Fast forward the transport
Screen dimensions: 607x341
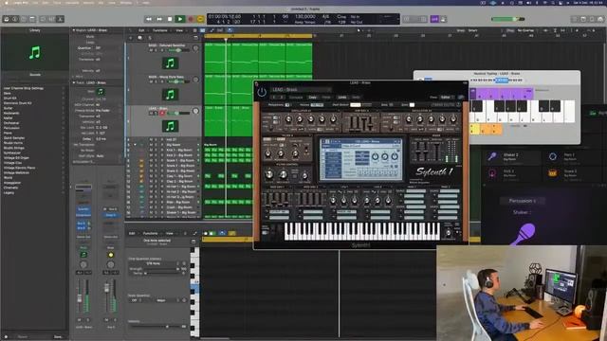(159, 19)
